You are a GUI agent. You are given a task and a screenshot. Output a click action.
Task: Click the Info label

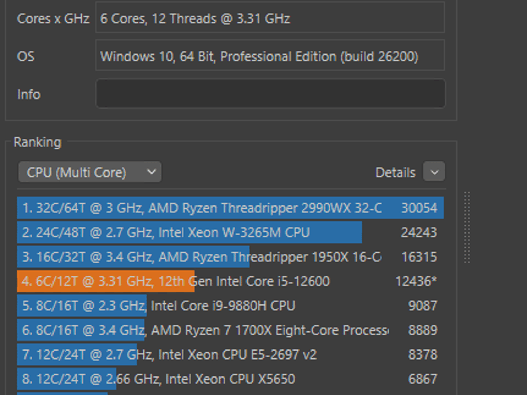coord(29,94)
